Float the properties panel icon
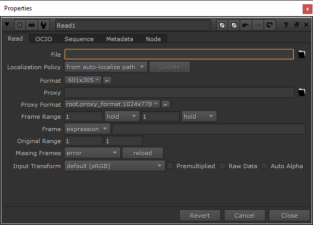The image size is (313, 225). 297,25
